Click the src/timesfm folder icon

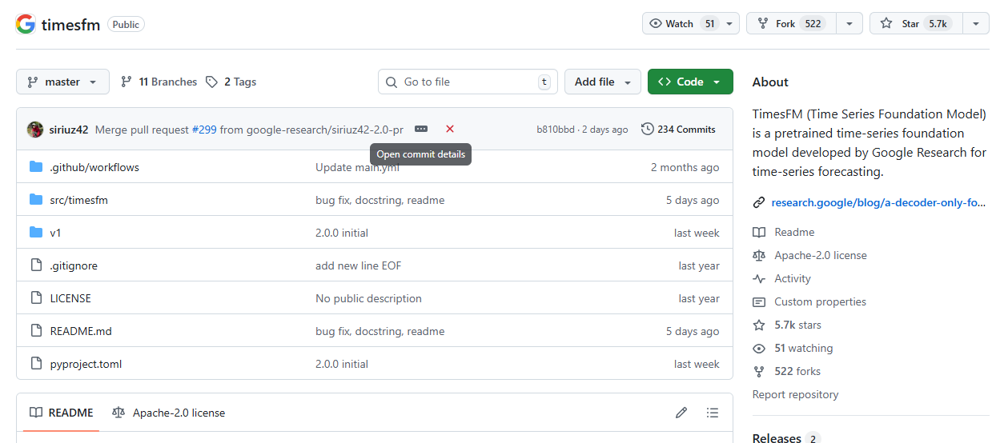[36, 200]
